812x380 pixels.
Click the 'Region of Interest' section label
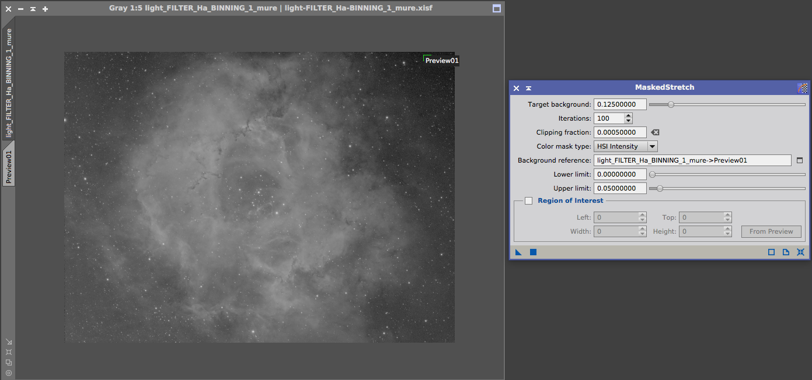570,200
